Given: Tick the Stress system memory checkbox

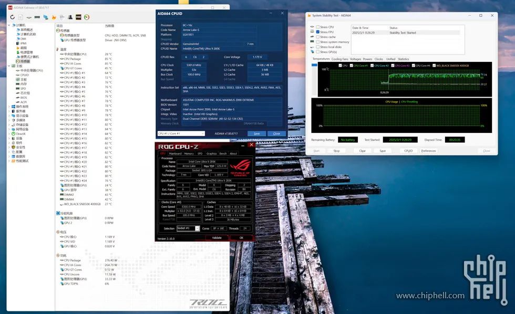Looking at the screenshot, I should [x=318, y=41].
